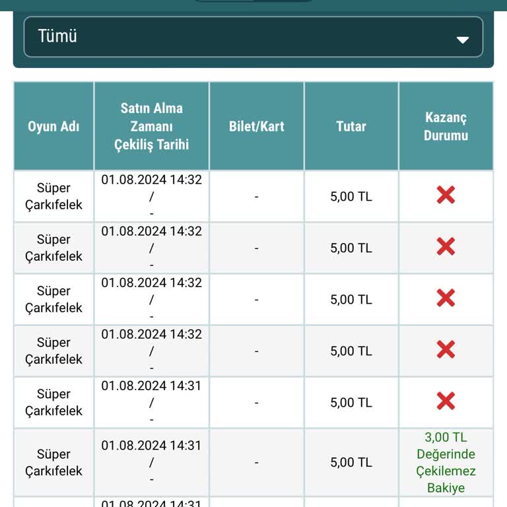Screen dimensions: 507x507
Task: Click the 5,00 TL amount beside the green text
Action: click(351, 462)
